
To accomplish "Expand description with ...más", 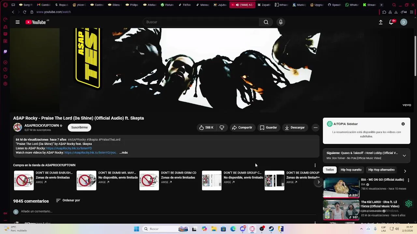I will click(123, 152).
